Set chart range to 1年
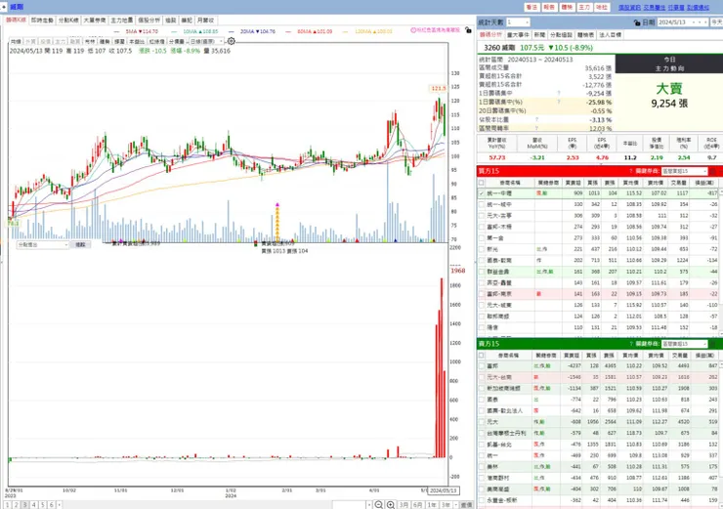Viewport: 723px width, 509px height. [432, 505]
